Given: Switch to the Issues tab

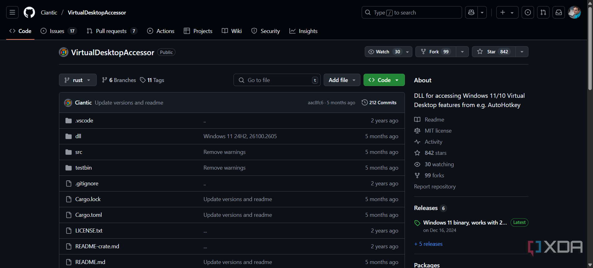Looking at the screenshot, I should point(58,31).
